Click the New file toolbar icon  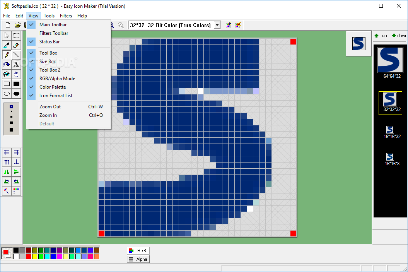pyautogui.click(x=8, y=25)
